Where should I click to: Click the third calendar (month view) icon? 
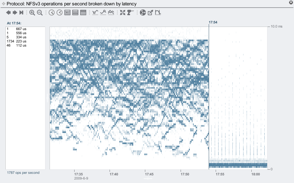(83, 13)
